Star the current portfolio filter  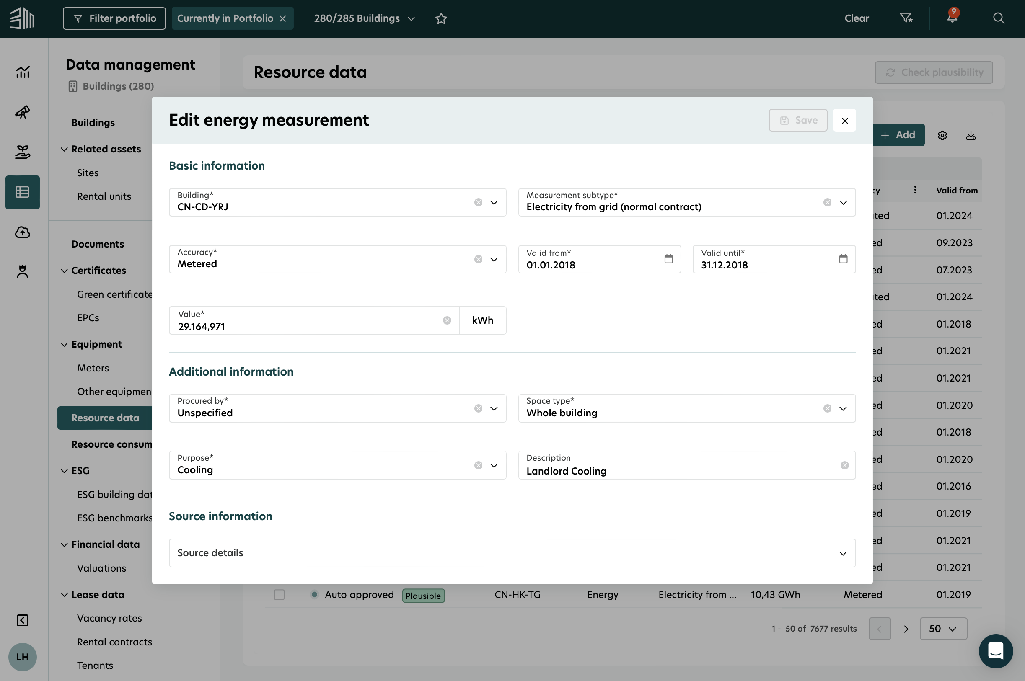tap(441, 18)
